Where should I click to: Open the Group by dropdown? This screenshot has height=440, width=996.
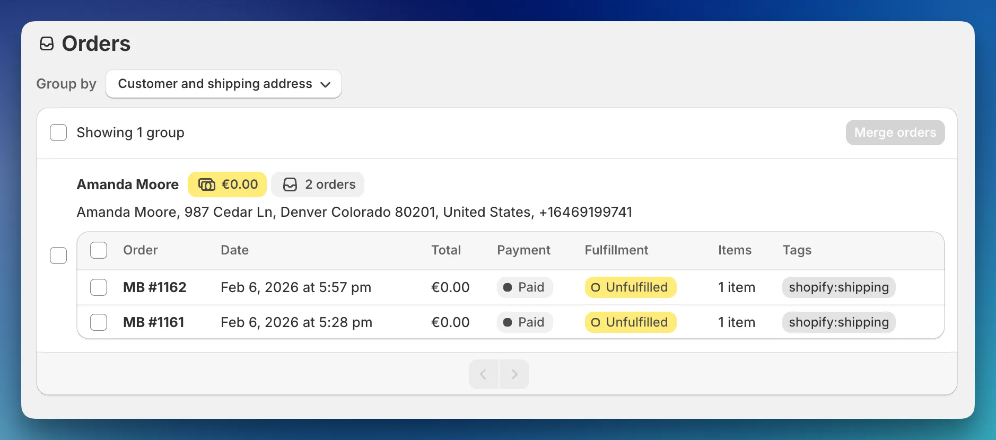[x=223, y=84]
